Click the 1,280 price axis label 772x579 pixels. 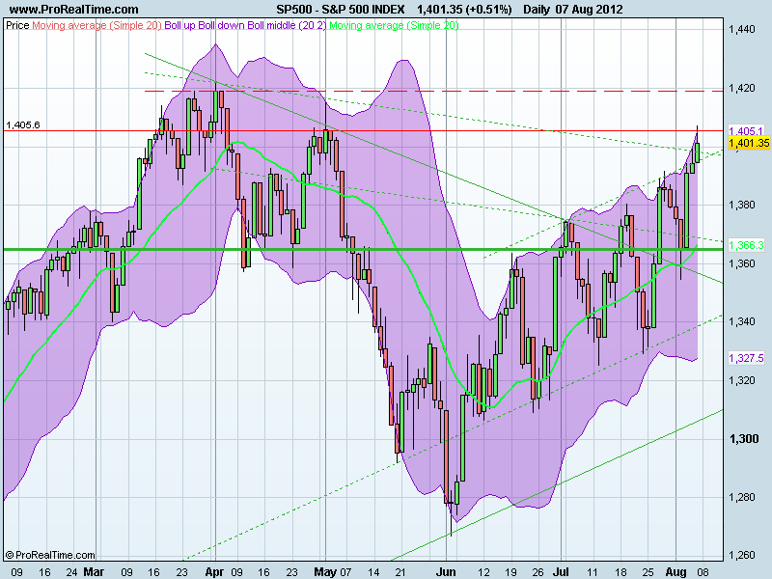[x=741, y=497]
